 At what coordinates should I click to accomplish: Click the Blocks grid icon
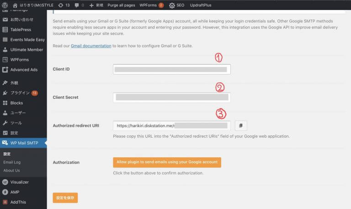[5, 103]
